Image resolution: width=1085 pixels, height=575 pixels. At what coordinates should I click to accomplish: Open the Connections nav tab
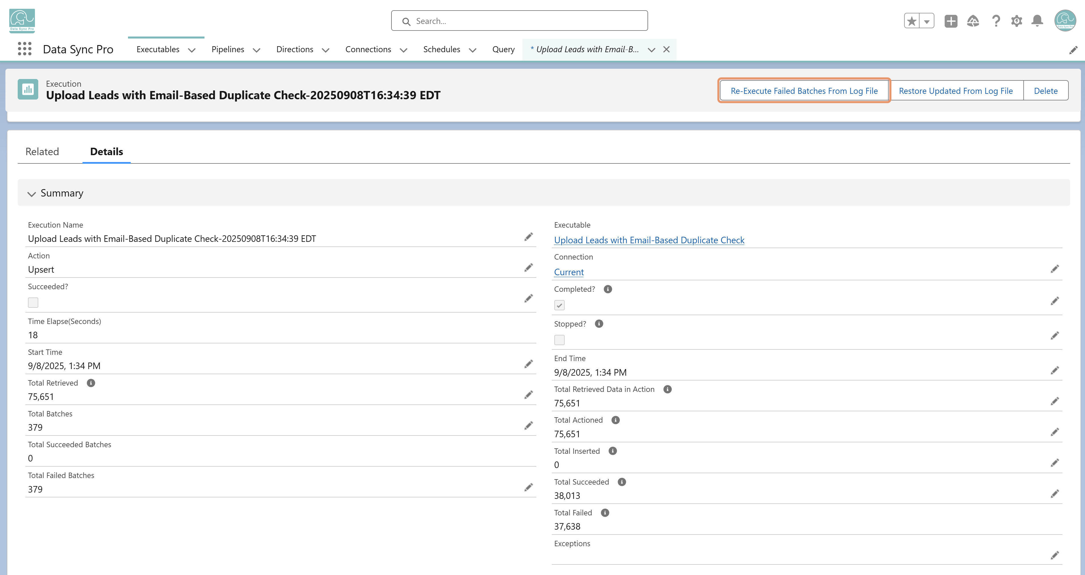368,49
